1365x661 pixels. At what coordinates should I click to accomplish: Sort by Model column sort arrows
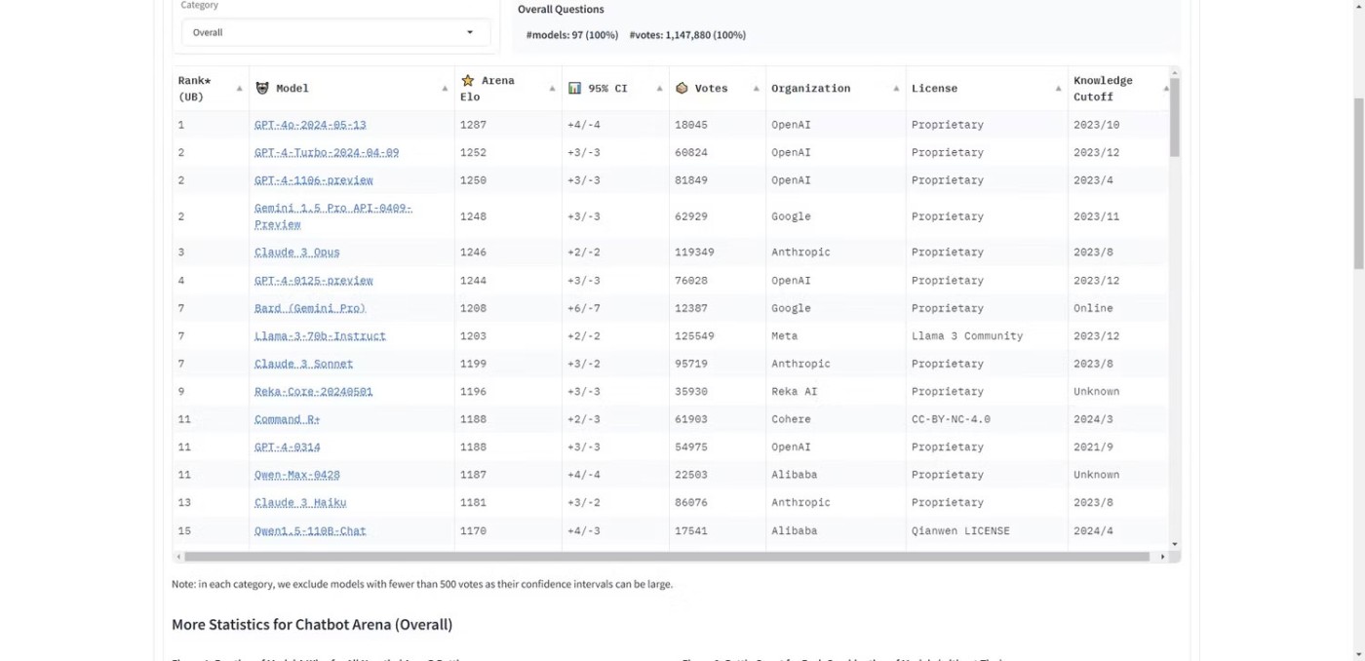[x=445, y=89]
